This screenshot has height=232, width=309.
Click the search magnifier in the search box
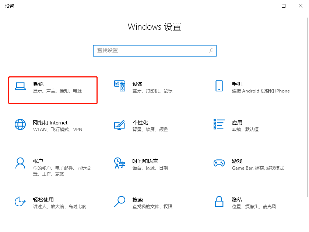coord(210,50)
